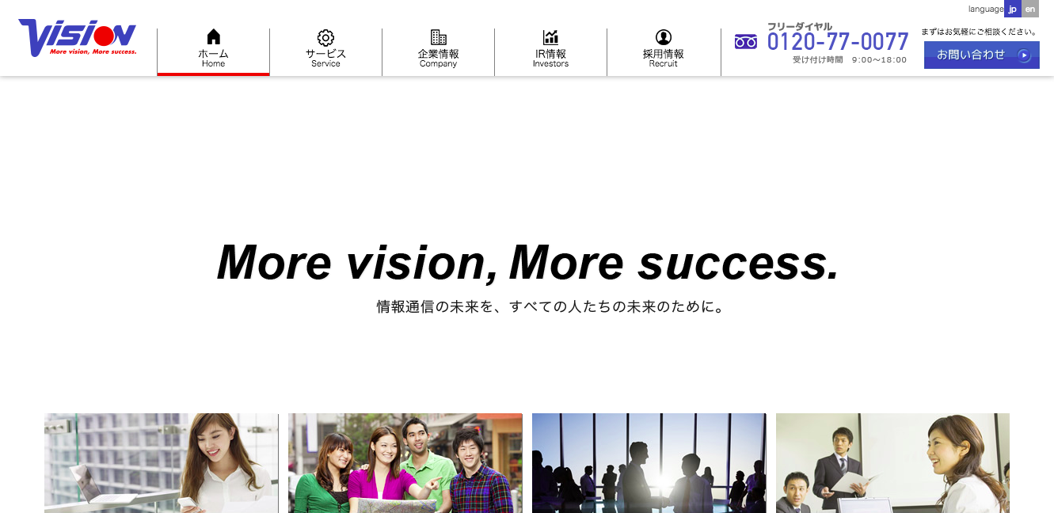Image resolution: width=1054 pixels, height=513 pixels.
Task: Click the arrow icon on contact button
Action: (x=1024, y=55)
